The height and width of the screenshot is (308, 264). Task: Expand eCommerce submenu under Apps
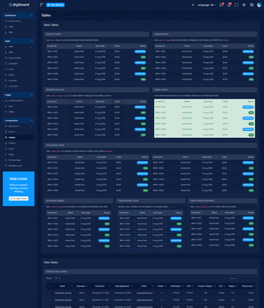click(x=19, y=58)
